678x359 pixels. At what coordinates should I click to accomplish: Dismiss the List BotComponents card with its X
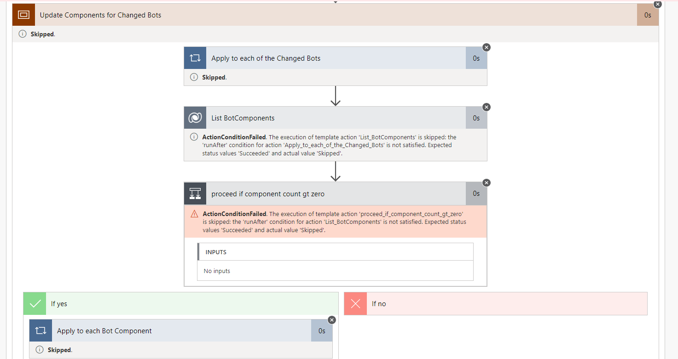[487, 107]
